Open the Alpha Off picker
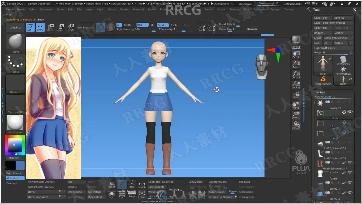 click(16, 84)
